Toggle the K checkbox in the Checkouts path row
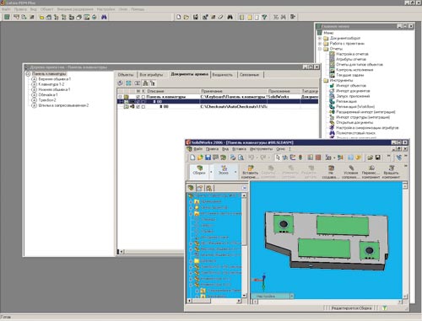 [x=143, y=107]
